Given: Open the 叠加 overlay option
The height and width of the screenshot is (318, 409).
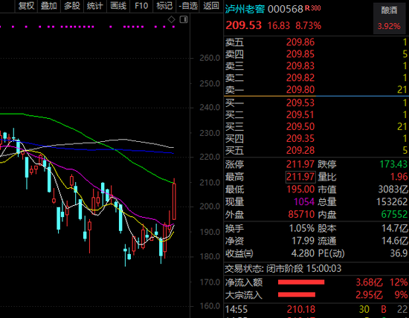Looking at the screenshot, I should (49, 6).
